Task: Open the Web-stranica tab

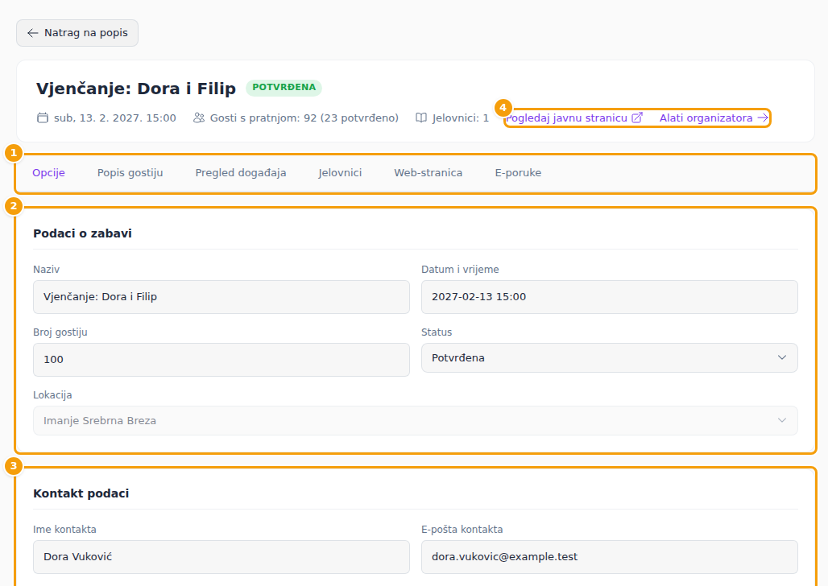Action: pos(428,172)
